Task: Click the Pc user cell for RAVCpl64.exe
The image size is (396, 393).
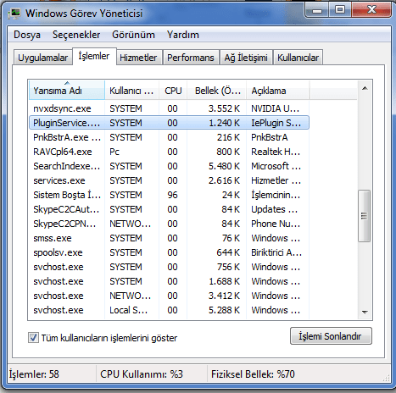Action: pyautogui.click(x=114, y=152)
